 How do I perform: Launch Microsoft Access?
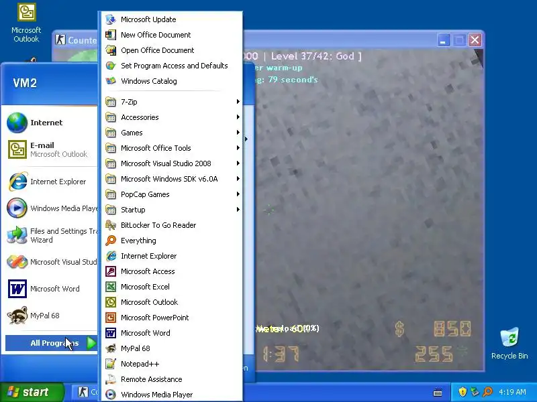point(172,271)
